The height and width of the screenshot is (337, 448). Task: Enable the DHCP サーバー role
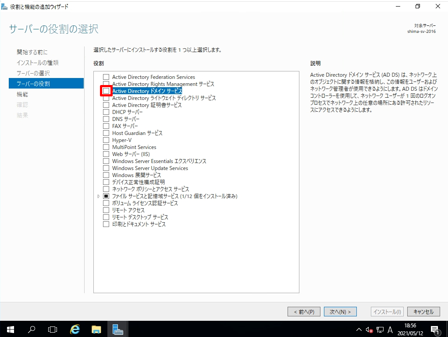tap(106, 112)
